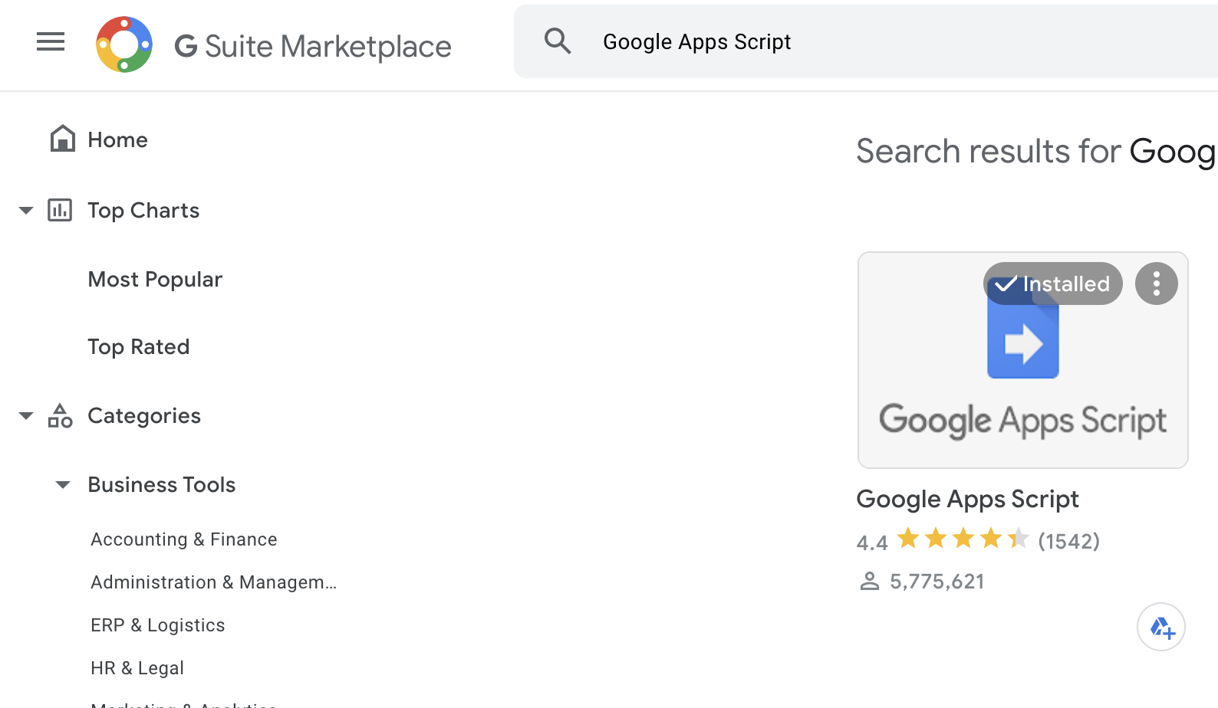Viewport: 1218px width, 708px height.
Task: Open Accounting & Finance category
Action: [x=184, y=539]
